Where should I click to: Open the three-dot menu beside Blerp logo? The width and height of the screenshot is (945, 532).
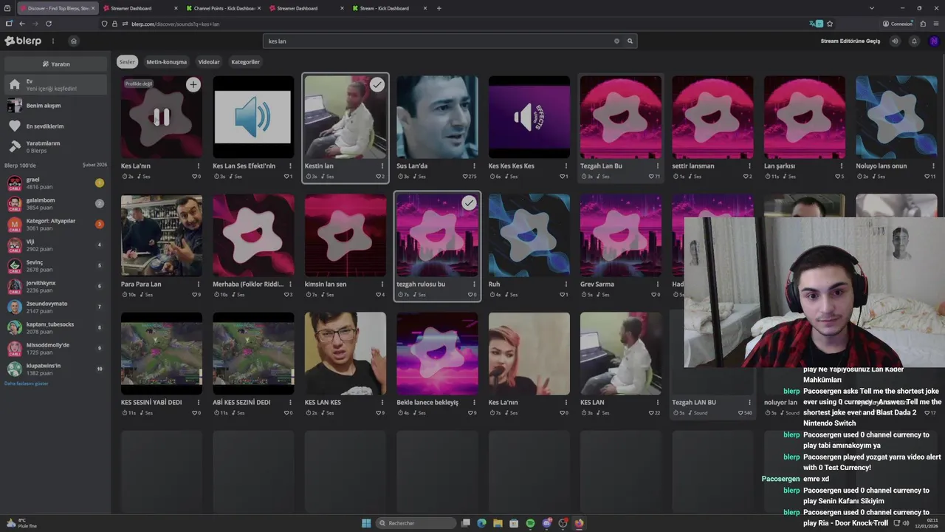coord(52,41)
